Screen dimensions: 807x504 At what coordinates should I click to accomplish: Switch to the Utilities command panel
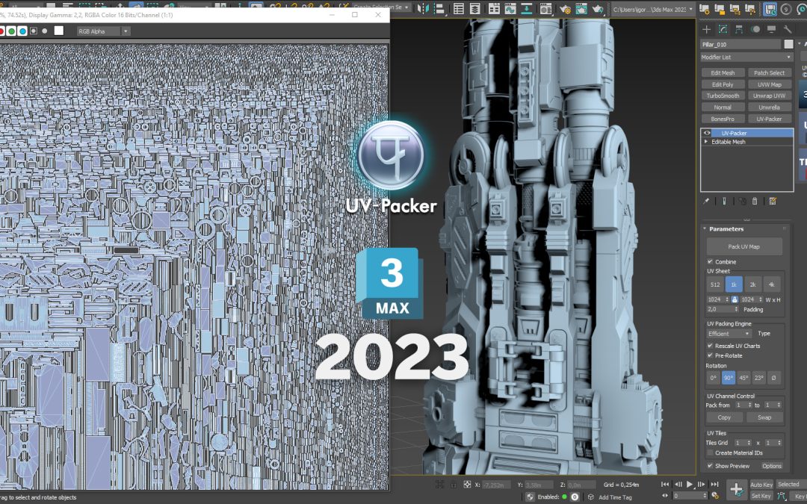click(787, 29)
